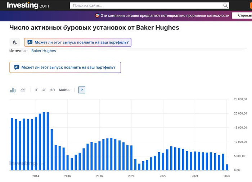Click the target icon in promo banner
Image resolution: width=252 pixels, height=182 pixels.
click(x=97, y=15)
